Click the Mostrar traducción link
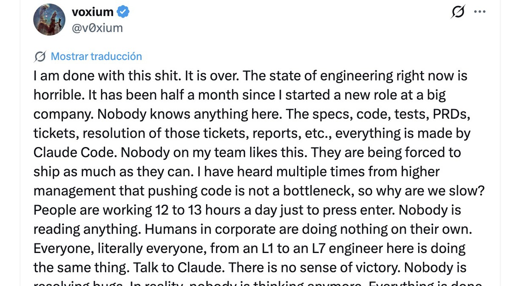 click(x=96, y=56)
